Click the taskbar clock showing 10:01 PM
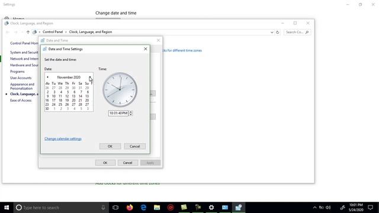The width and height of the screenshot is (379, 213). tap(356, 208)
